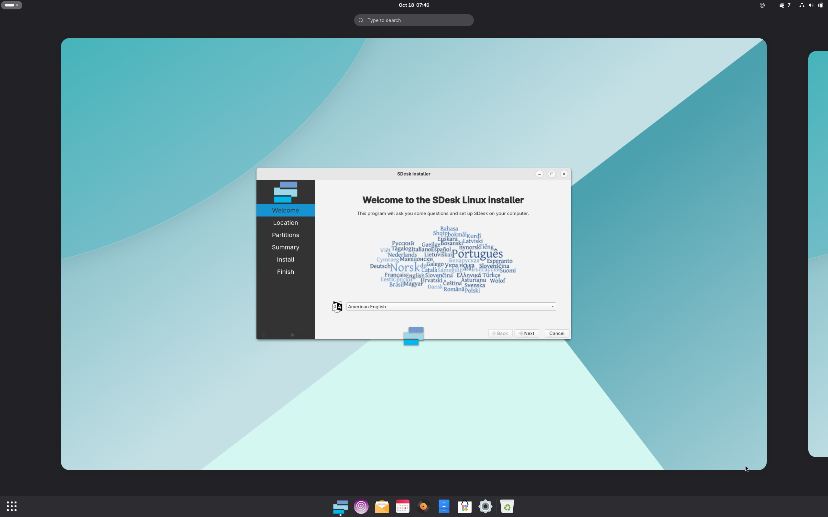Image resolution: width=828 pixels, height=517 pixels.
Task: Open the mail envelope app in dock
Action: 382,506
